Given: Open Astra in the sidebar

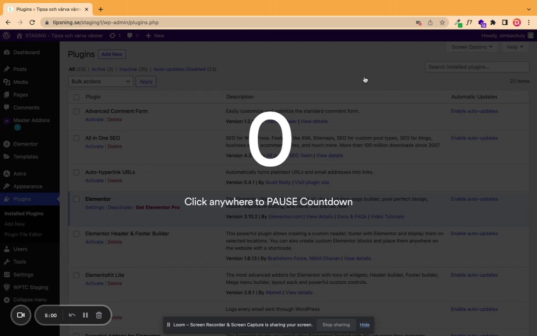Looking at the screenshot, I should pos(20,174).
